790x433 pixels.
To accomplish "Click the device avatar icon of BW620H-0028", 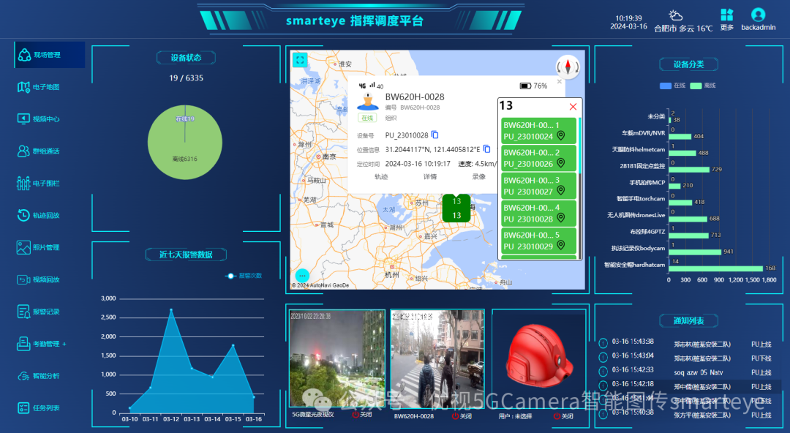I will (x=368, y=101).
